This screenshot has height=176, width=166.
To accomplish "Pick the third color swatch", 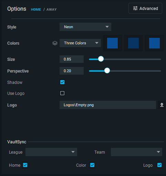I will click(154, 43).
